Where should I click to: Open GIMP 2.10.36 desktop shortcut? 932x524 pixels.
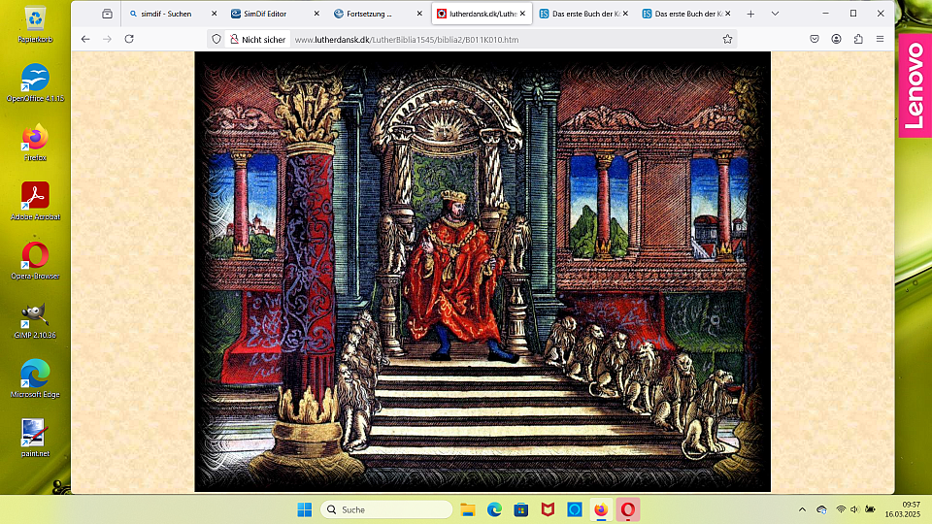tap(36, 320)
